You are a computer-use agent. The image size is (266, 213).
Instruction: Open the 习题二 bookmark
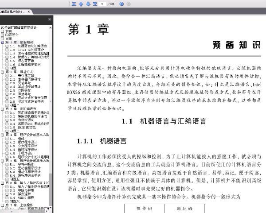pos(15,105)
